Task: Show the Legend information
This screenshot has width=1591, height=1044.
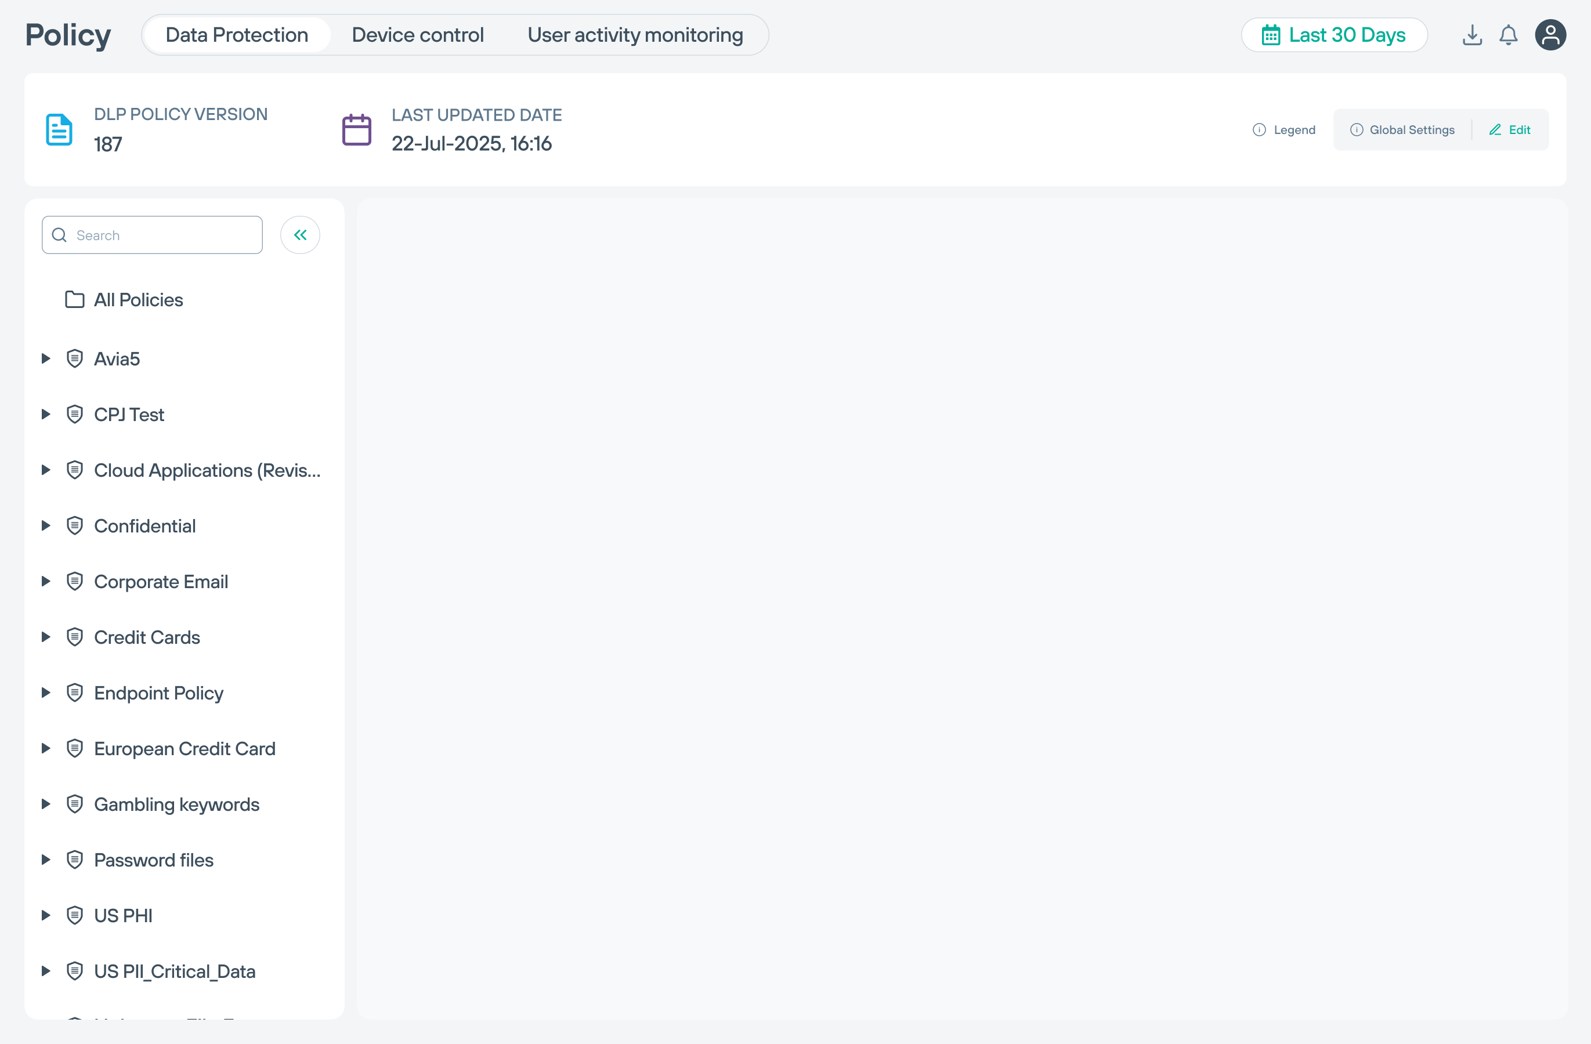Action: [x=1284, y=130]
